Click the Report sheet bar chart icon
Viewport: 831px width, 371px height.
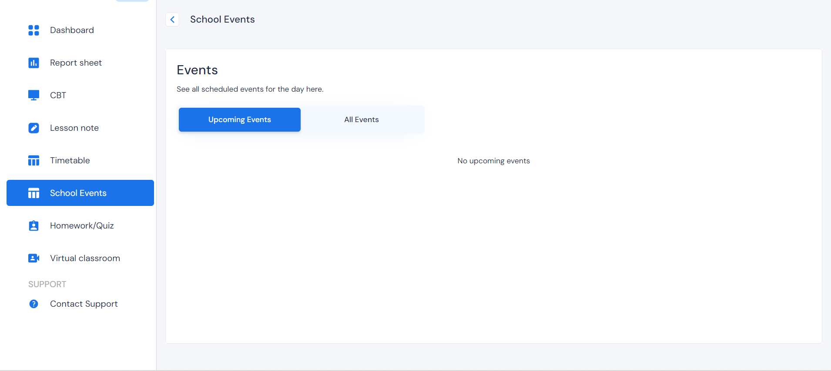click(x=34, y=63)
